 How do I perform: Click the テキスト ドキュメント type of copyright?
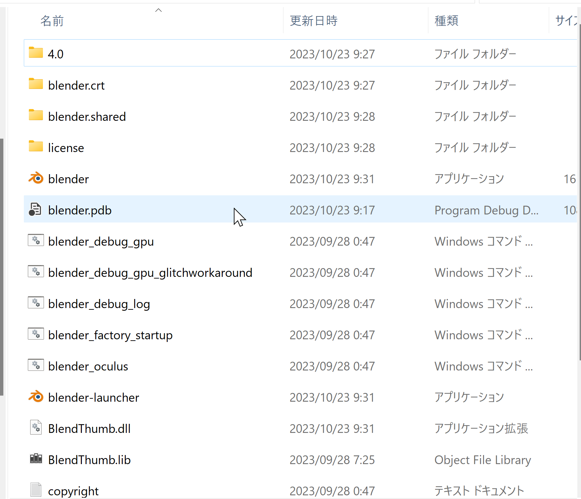tap(479, 491)
